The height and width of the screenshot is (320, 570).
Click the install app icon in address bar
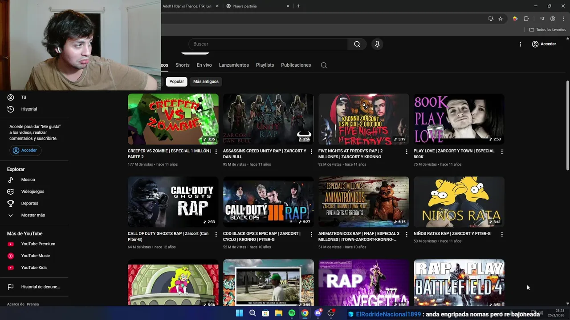491,19
